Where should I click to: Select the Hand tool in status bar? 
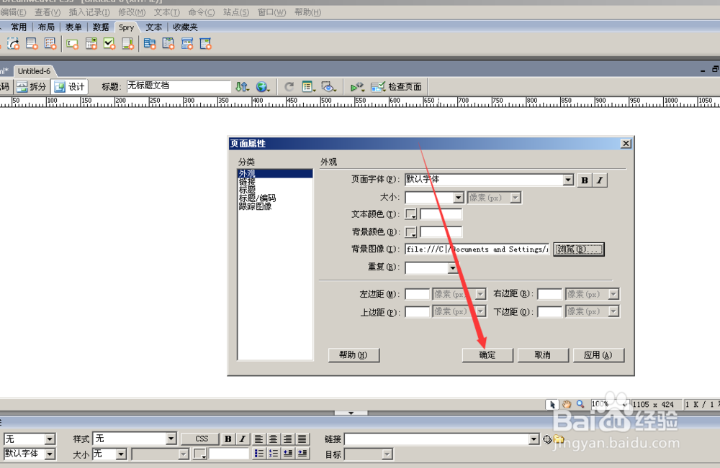click(567, 404)
